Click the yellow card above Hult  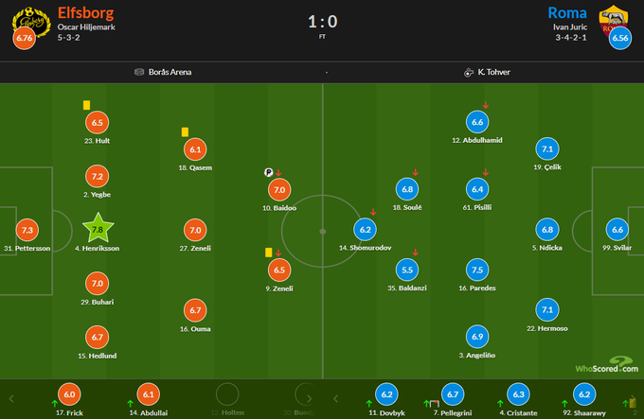tap(86, 106)
